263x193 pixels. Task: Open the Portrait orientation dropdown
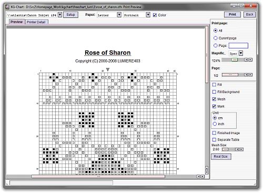pos(148,15)
